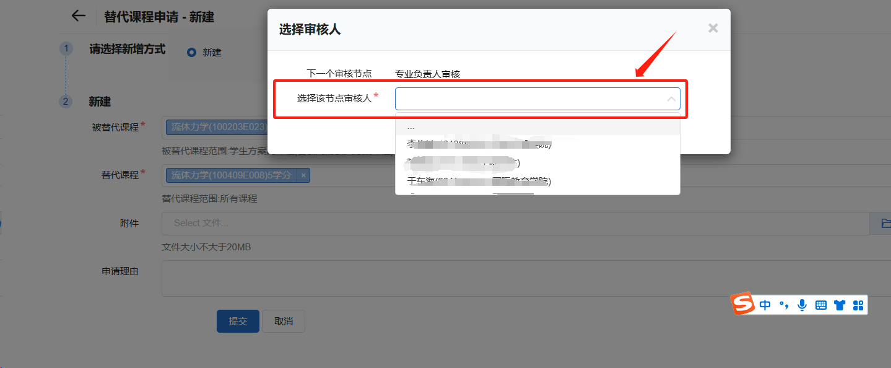Screen dimensions: 891x368
Task: Click the 取消 button
Action: pyautogui.click(x=284, y=322)
